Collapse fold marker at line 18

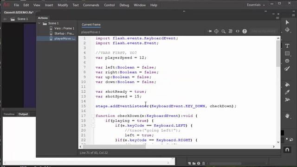[93, 121]
